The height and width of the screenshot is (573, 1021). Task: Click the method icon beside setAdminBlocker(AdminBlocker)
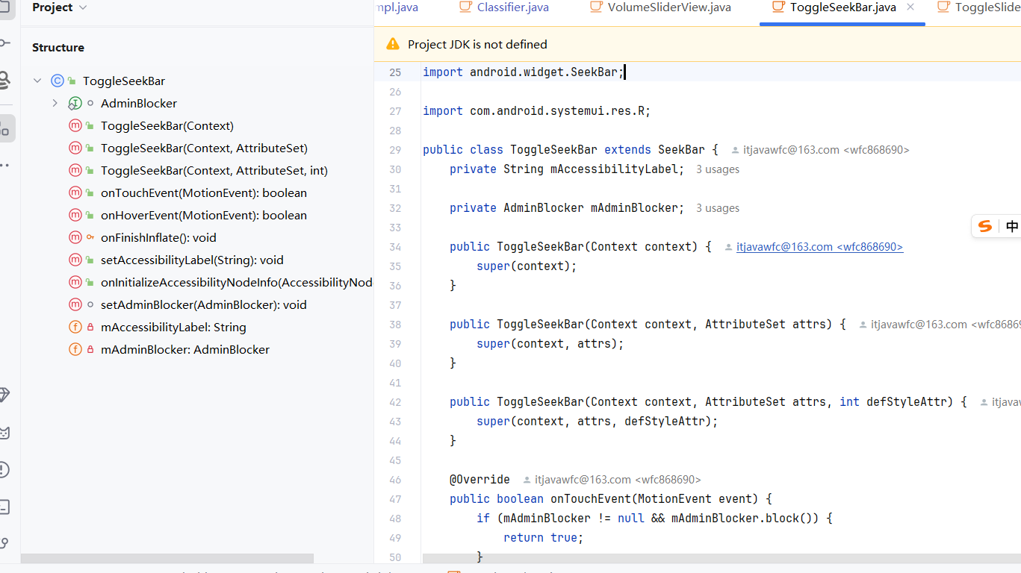pos(75,304)
